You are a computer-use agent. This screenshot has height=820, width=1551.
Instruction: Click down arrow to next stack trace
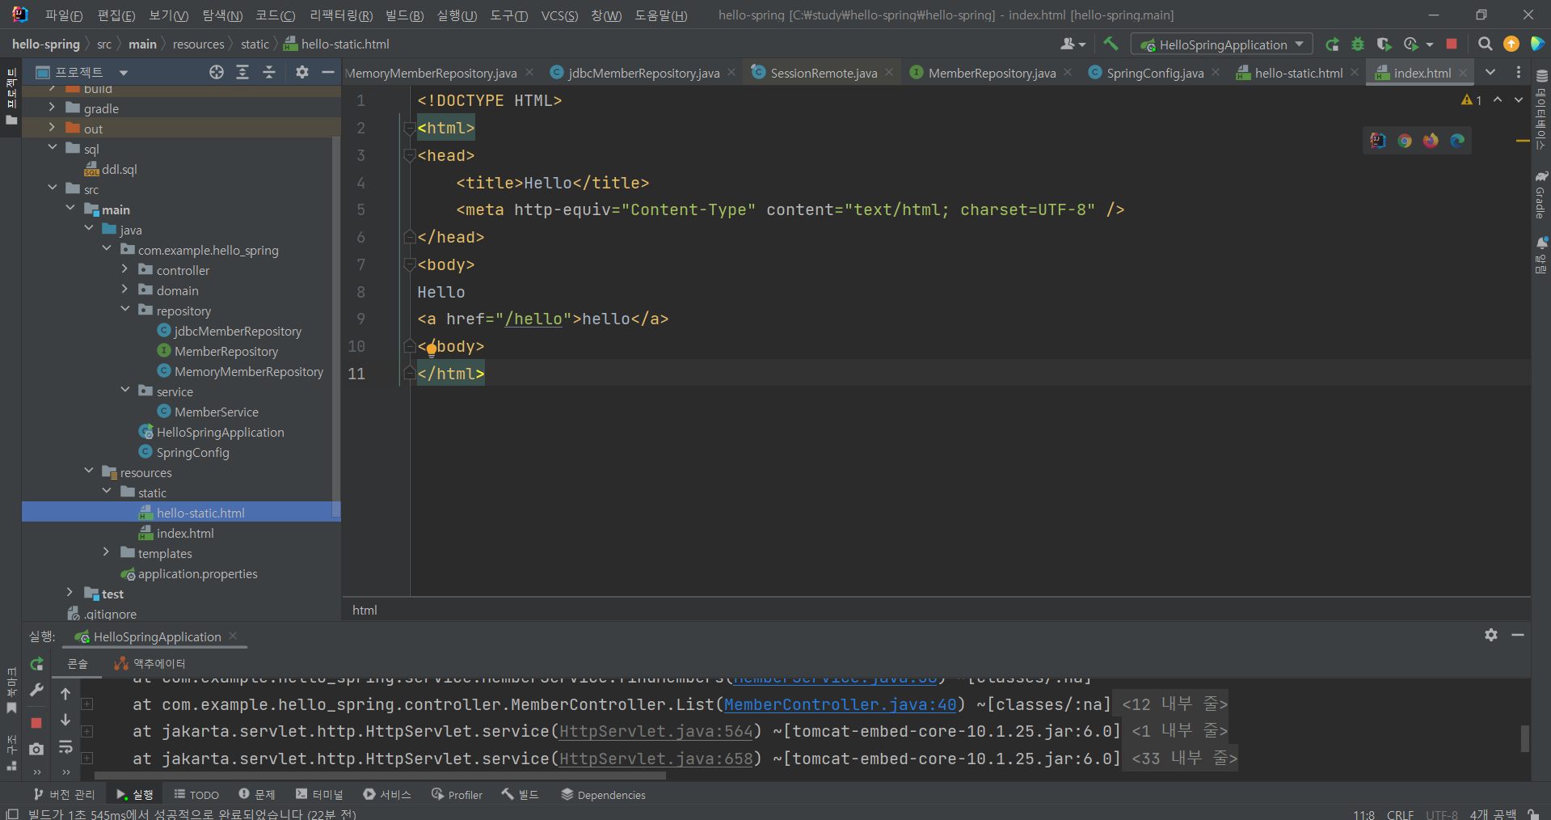pos(65,720)
